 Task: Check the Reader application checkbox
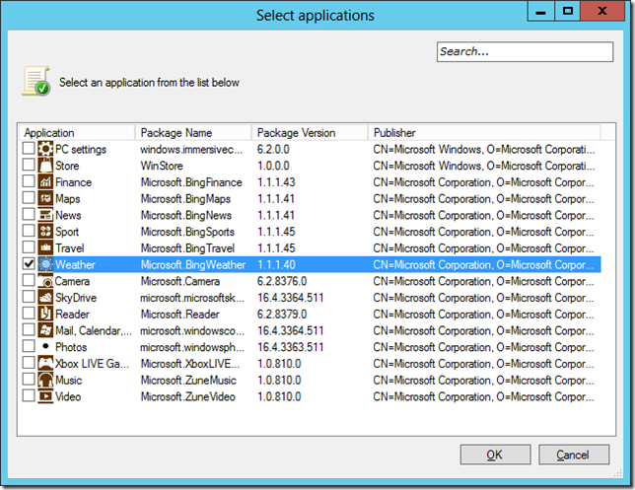point(29,315)
